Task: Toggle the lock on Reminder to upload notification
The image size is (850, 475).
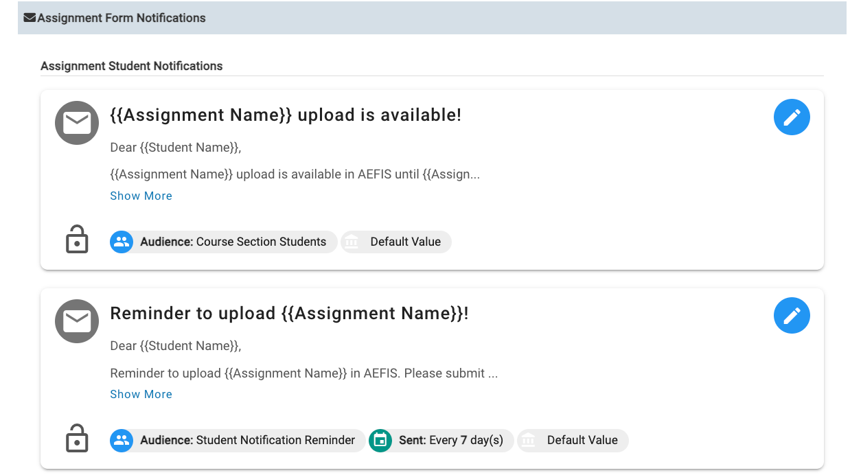Action: pyautogui.click(x=77, y=439)
